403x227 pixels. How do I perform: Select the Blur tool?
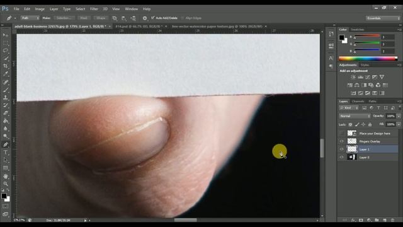coord(6,129)
